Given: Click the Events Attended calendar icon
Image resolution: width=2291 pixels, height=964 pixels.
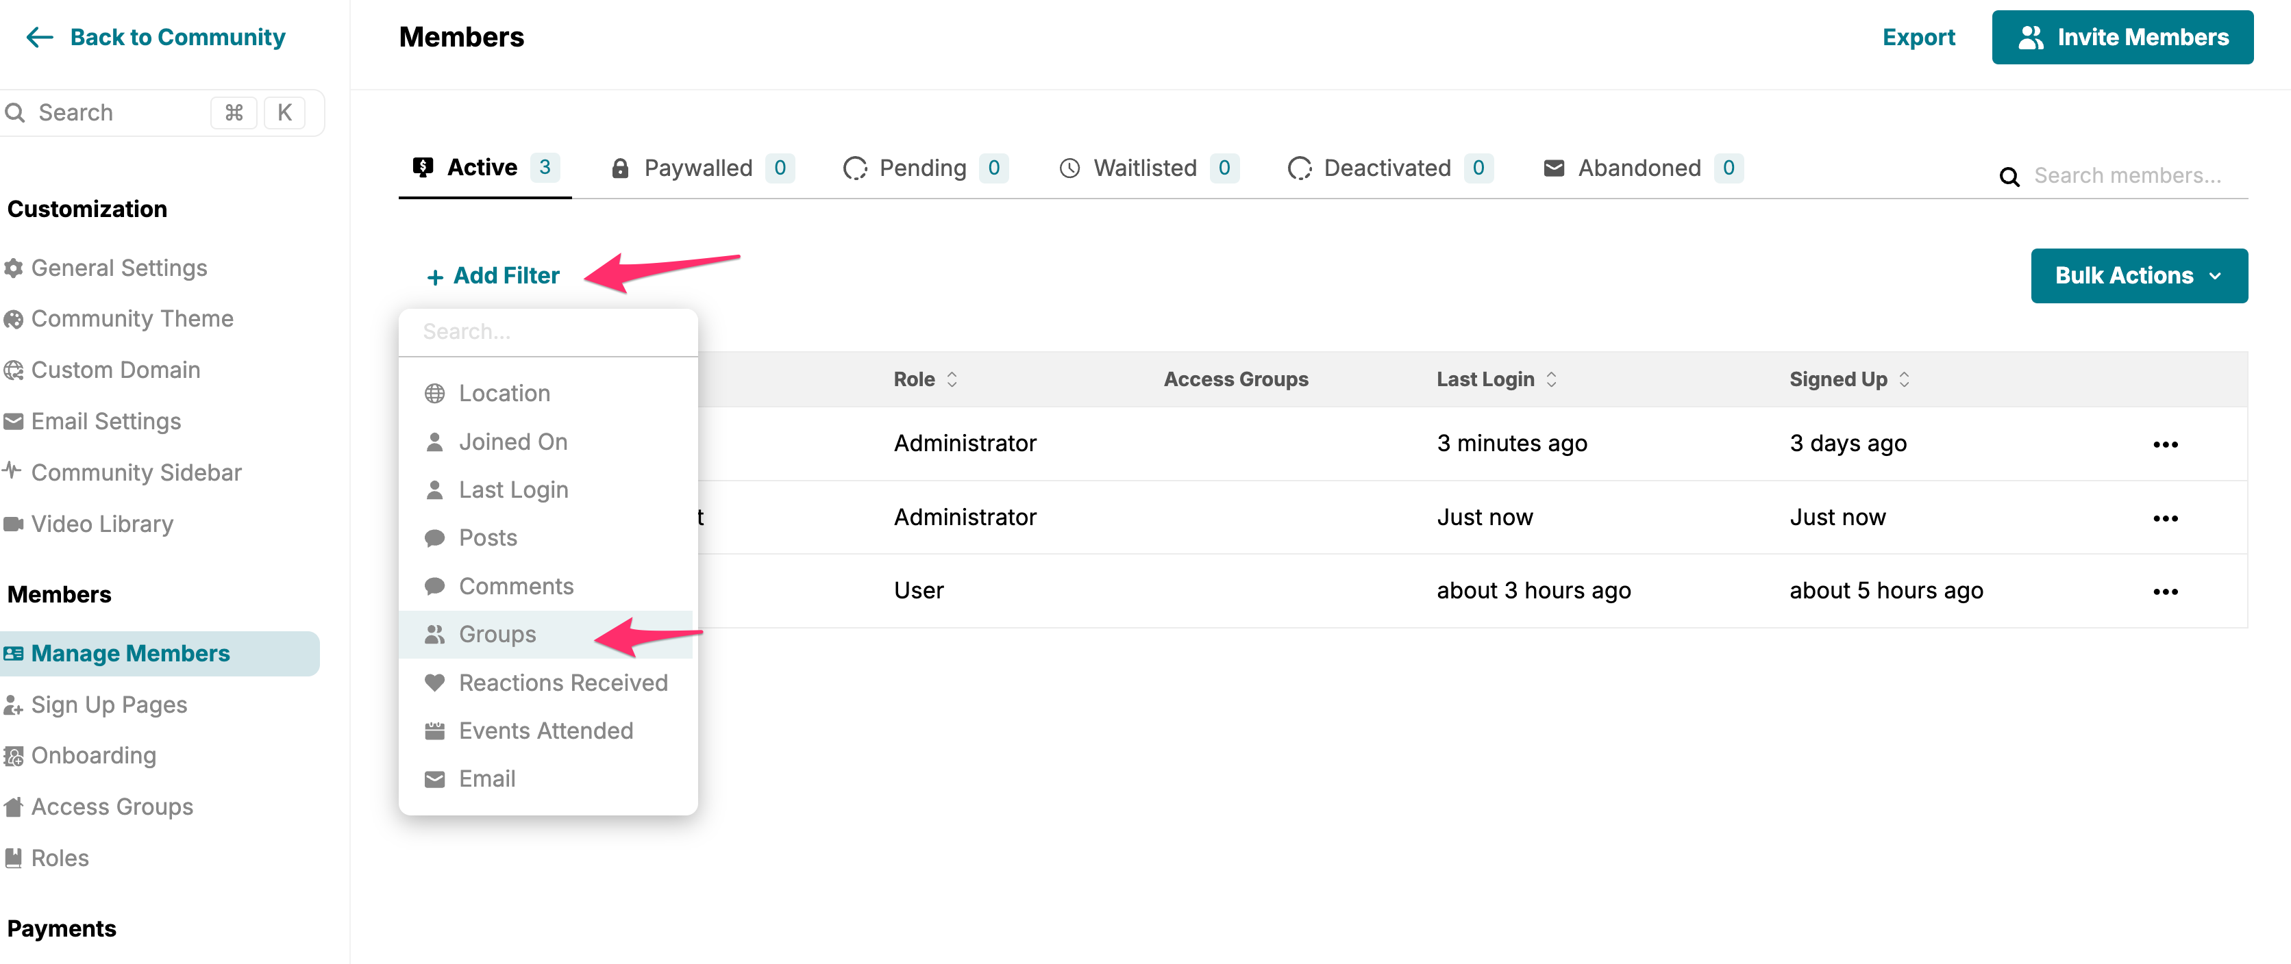Looking at the screenshot, I should tap(434, 731).
